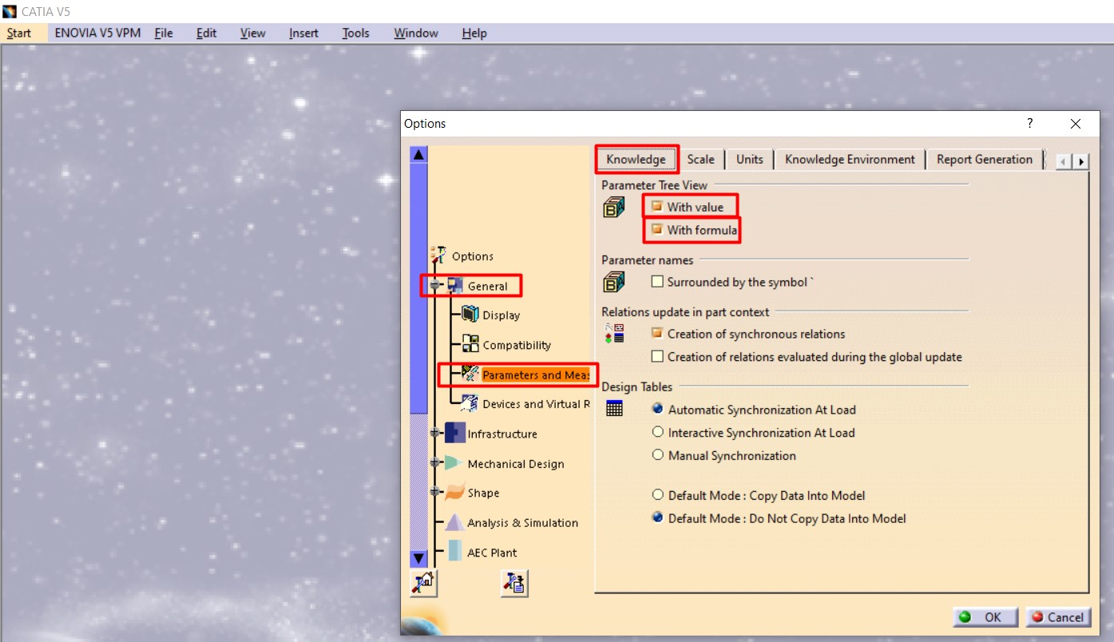Viewport: 1114px width, 642px height.
Task: Open the ENOVIA V5 VPM menu
Action: click(x=97, y=33)
